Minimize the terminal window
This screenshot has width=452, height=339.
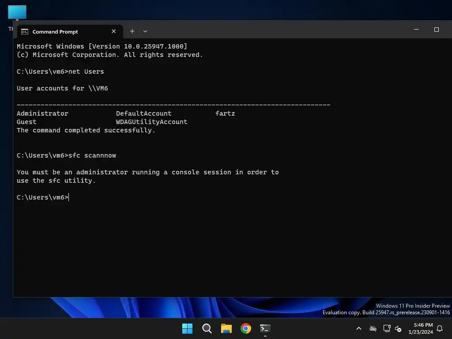[x=416, y=30]
